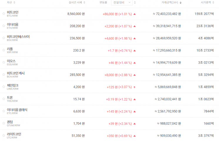This screenshot has width=219, height=141.
Task: Click the 실시간 시세 column header
Action: [x=75, y=2]
